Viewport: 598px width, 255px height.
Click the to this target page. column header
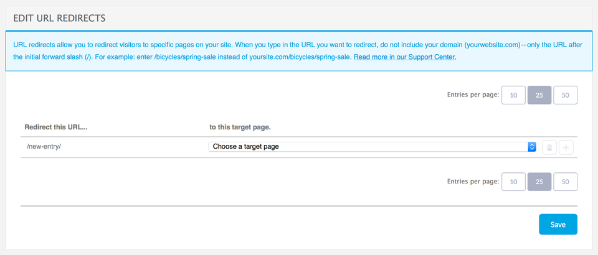[x=240, y=127]
